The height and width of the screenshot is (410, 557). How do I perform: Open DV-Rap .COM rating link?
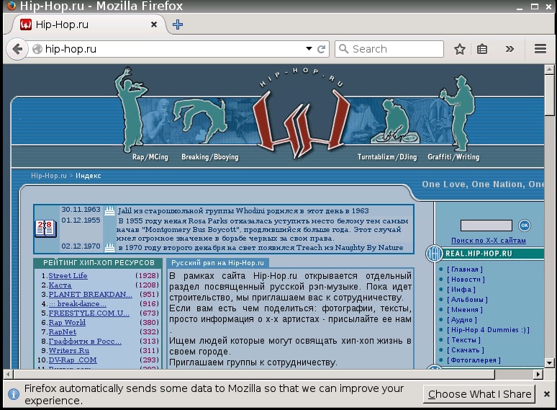click(73, 360)
